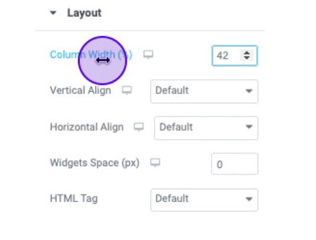Click the Vertical Align label
Image resolution: width=316 pixels, height=240 pixels.
click(80, 90)
